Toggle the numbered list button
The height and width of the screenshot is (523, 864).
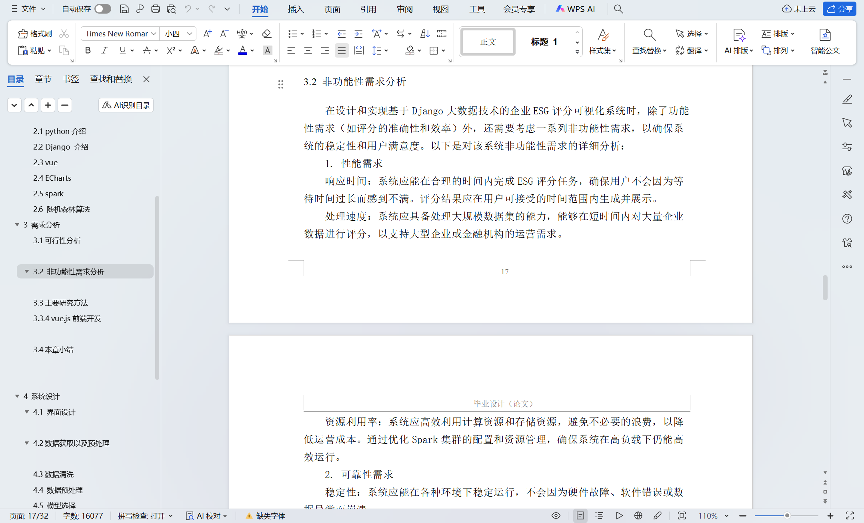coord(317,34)
